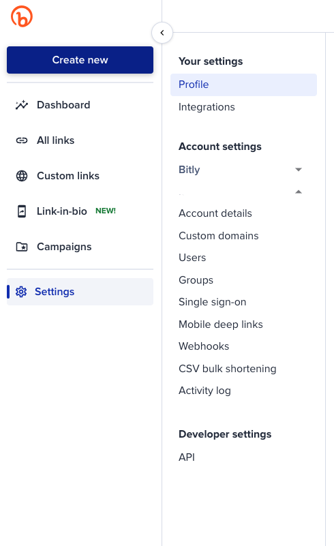The width and height of the screenshot is (334, 546).
Task: Click the Dashboard sparkline icon
Action: (x=22, y=105)
